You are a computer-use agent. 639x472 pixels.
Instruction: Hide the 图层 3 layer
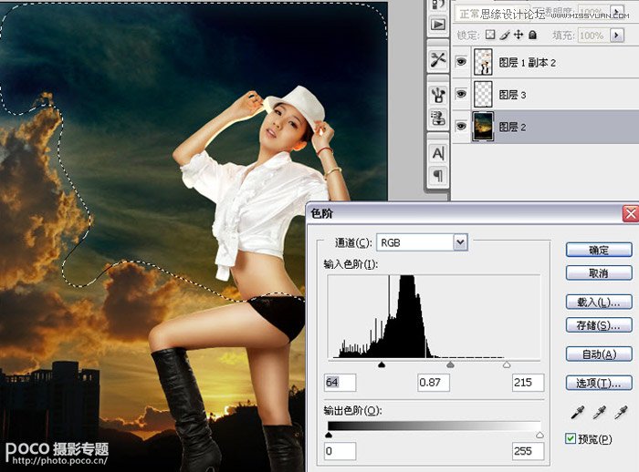click(461, 95)
